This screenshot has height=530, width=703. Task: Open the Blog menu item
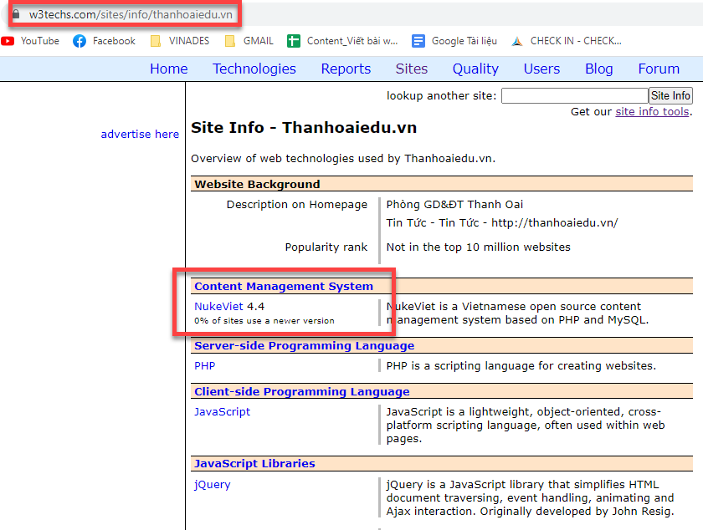598,69
